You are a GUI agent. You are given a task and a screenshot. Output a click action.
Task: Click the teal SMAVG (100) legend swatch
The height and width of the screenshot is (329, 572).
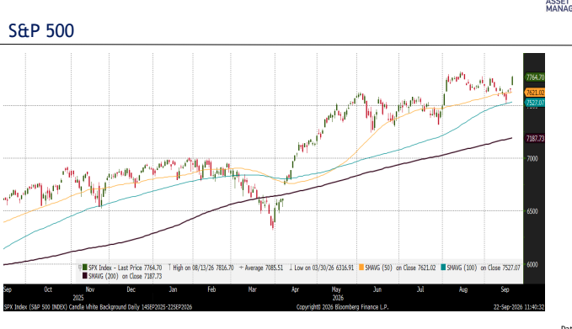point(443,268)
